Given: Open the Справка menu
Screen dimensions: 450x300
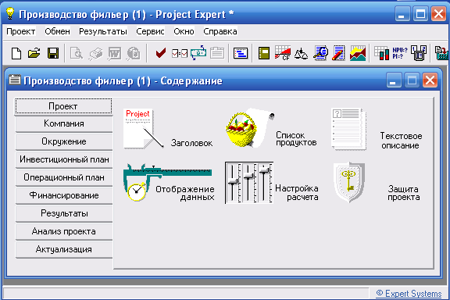Looking at the screenshot, I should coord(220,31).
